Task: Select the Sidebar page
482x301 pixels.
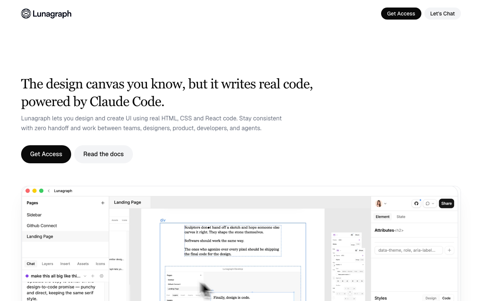Action: pos(66,215)
